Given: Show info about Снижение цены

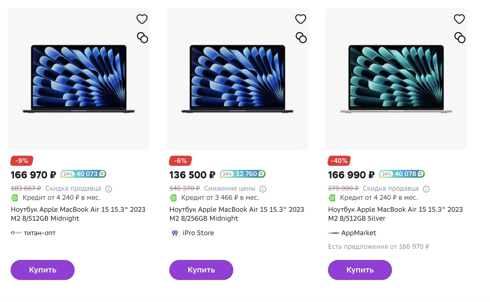Looking at the screenshot, I should [263, 189].
